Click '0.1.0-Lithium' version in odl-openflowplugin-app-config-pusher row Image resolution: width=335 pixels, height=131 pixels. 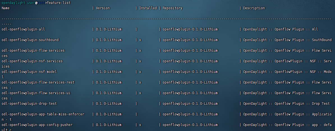(x=109, y=125)
